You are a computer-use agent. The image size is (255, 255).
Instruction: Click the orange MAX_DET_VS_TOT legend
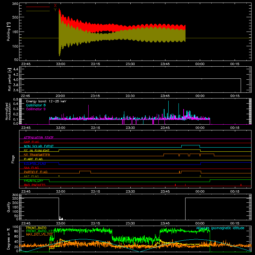pos(40,234)
